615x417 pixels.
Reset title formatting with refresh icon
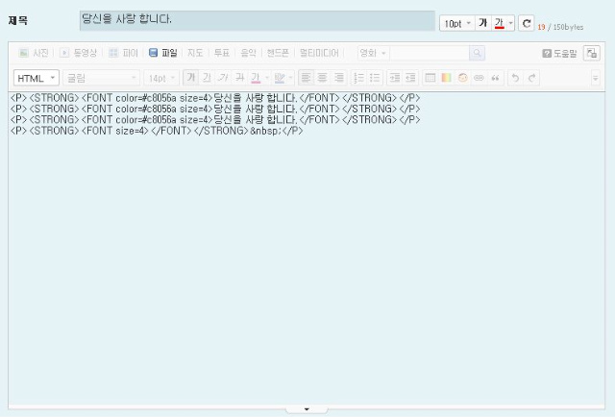(527, 23)
